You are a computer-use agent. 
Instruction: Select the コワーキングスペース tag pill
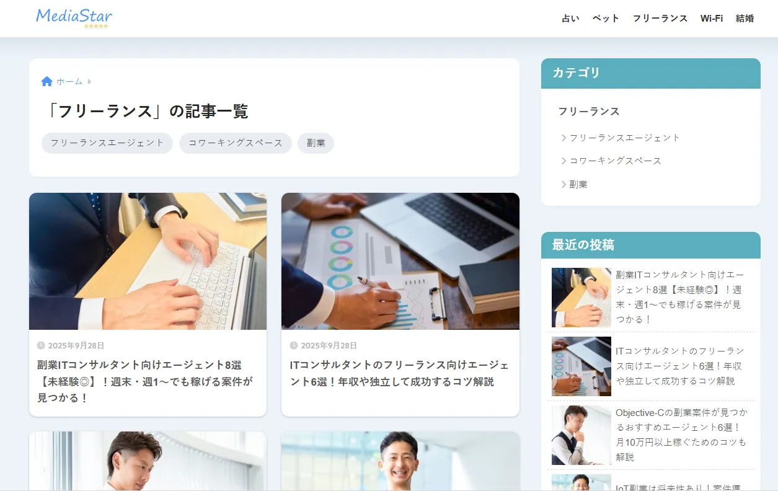coord(236,143)
